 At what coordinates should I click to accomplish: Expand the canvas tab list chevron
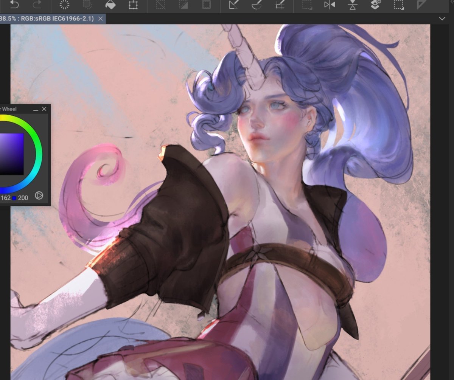pos(442,19)
